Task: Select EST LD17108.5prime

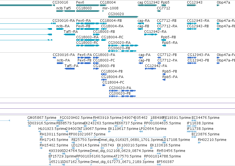Action: [176, 140]
